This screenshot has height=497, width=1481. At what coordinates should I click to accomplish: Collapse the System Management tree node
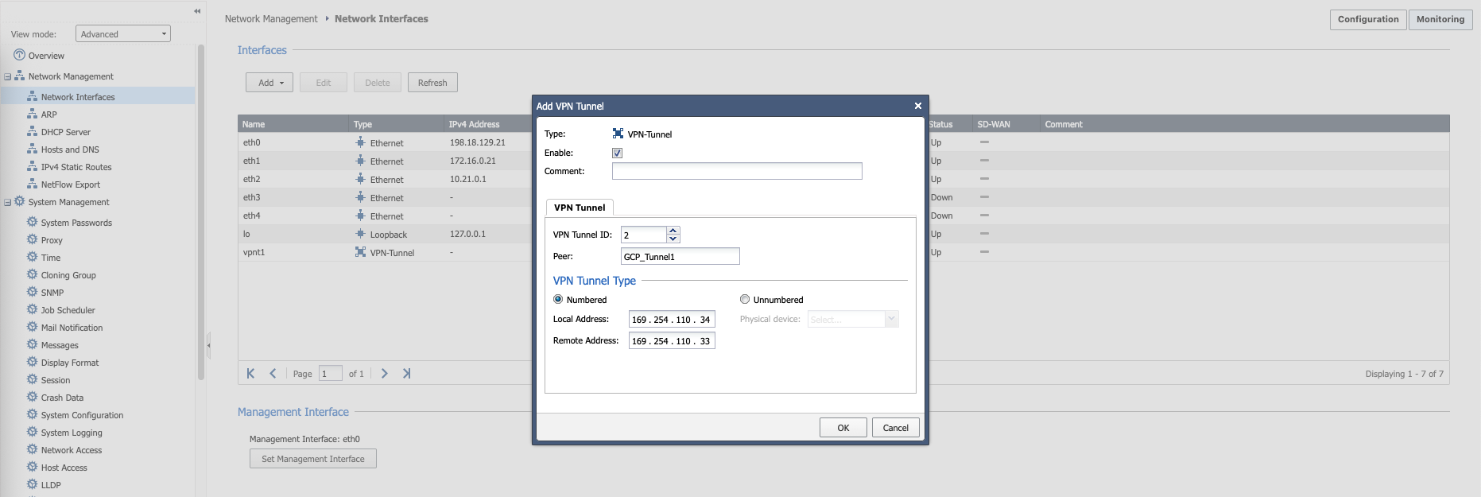coord(8,203)
